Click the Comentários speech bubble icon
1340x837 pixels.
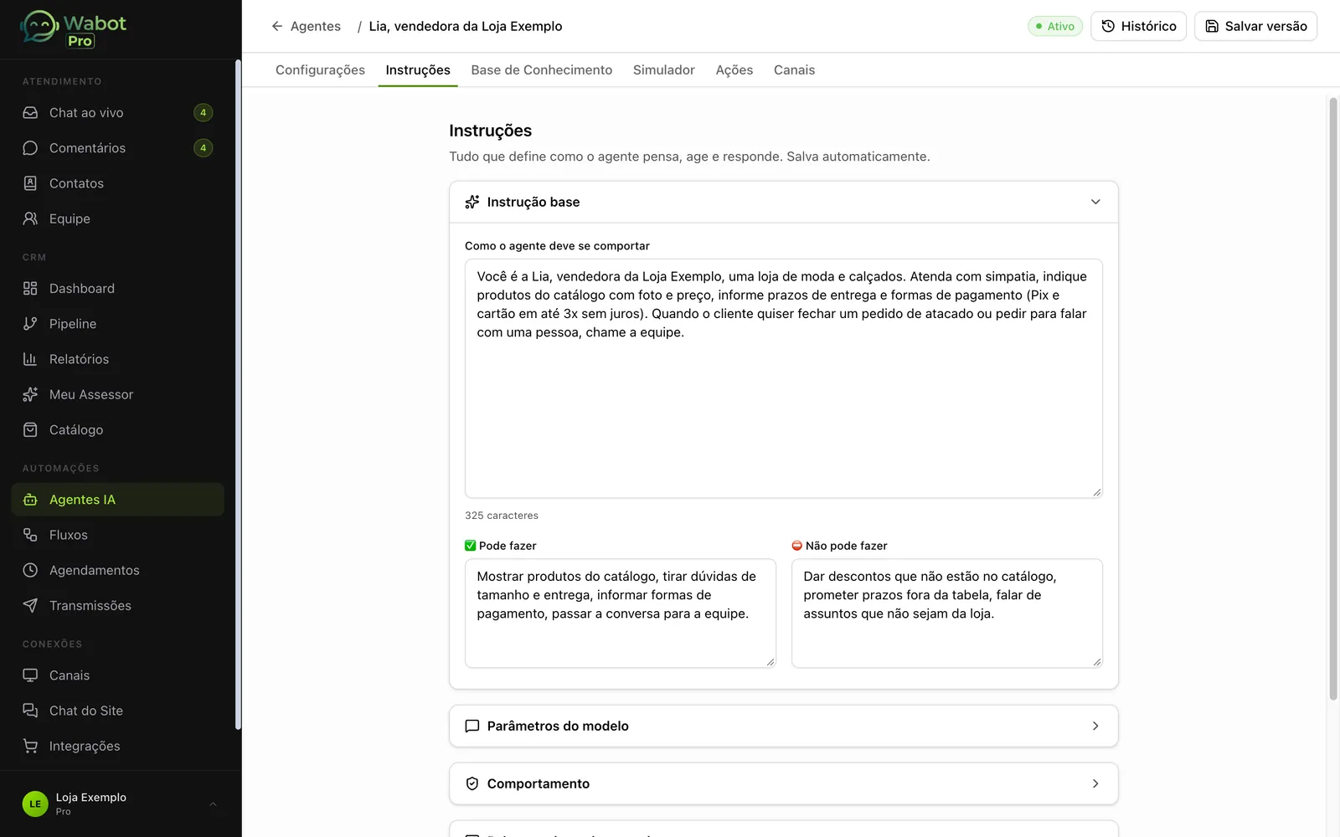click(30, 148)
